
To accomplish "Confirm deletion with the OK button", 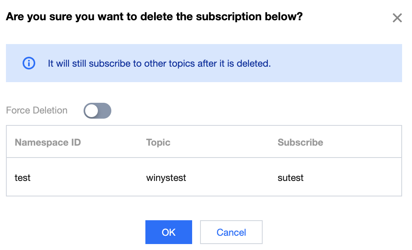I will [x=168, y=232].
